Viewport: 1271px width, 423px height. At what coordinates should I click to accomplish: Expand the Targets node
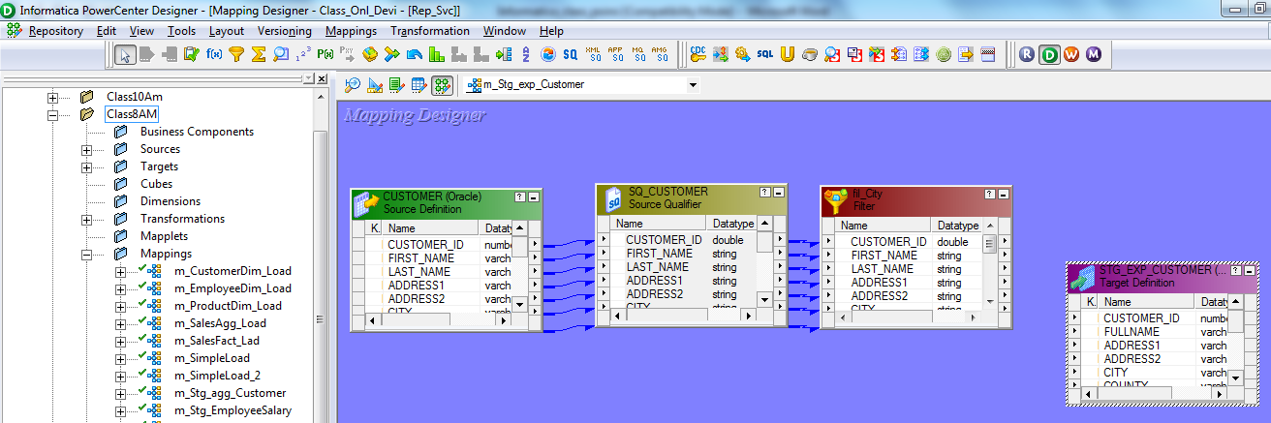(86, 167)
